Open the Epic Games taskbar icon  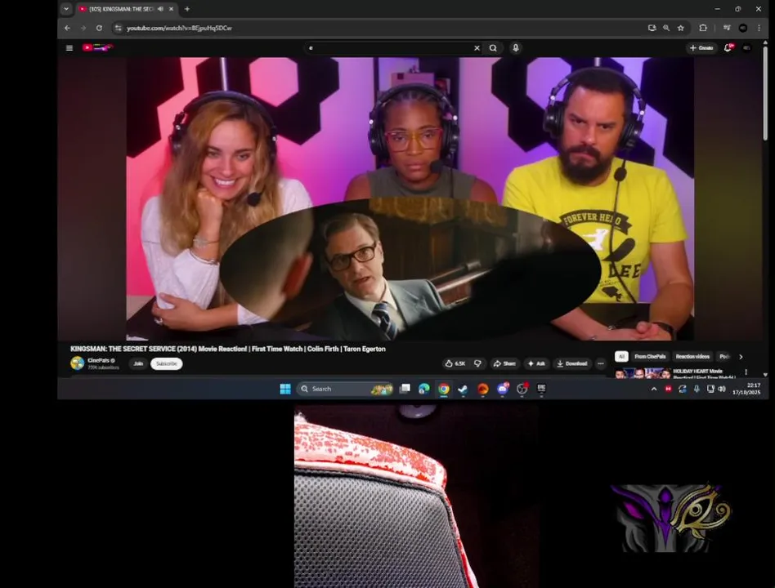coord(542,389)
